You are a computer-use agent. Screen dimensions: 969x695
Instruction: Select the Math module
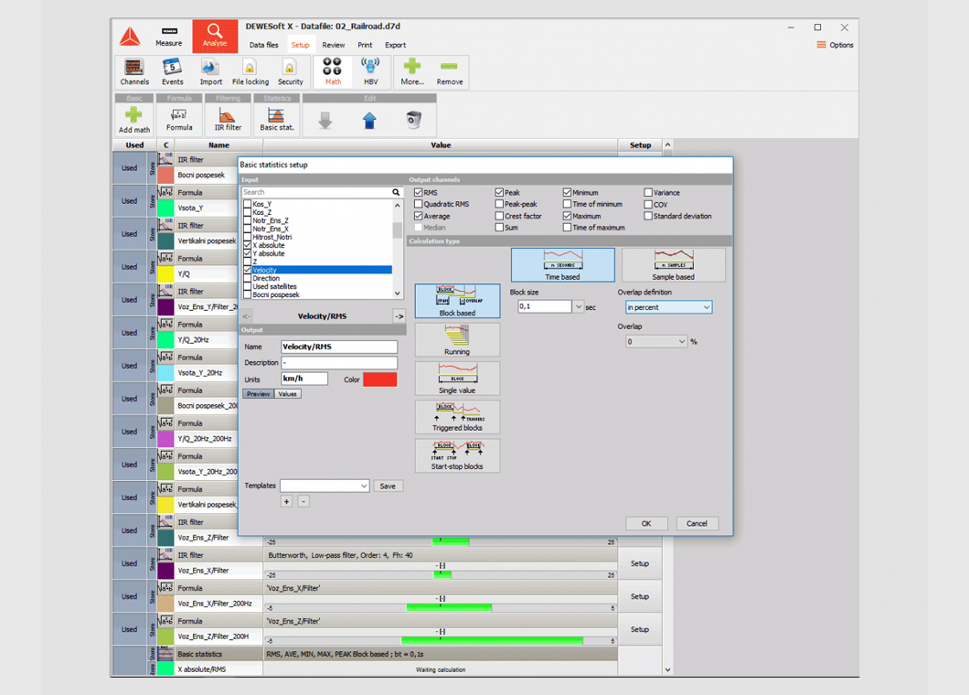(x=333, y=71)
